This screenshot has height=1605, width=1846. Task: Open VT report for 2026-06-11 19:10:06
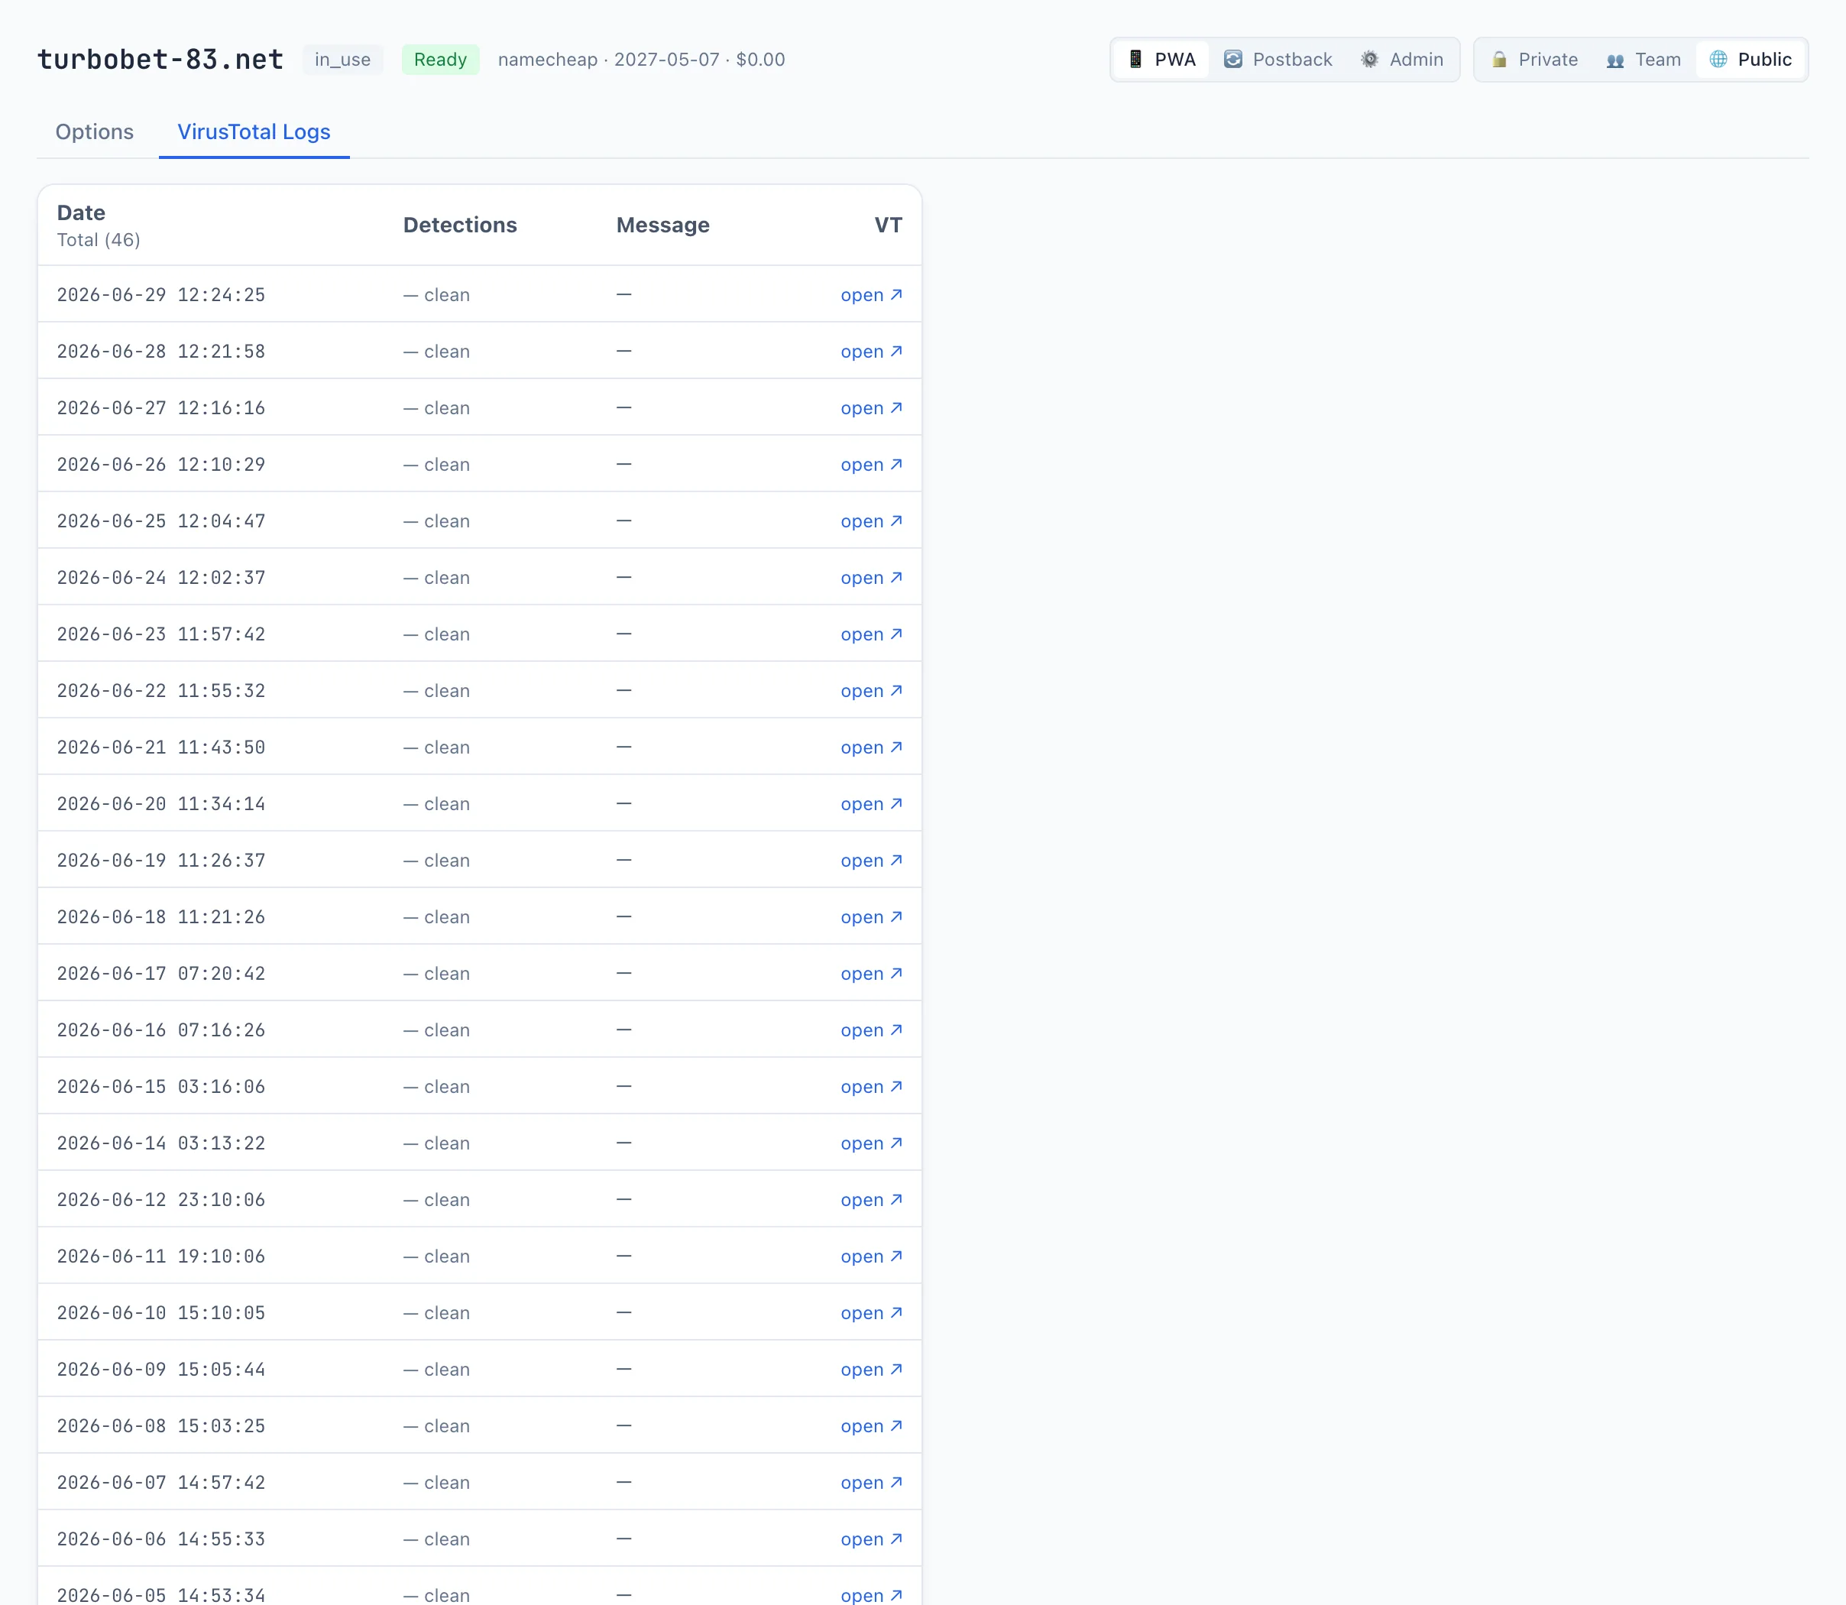click(x=871, y=1256)
